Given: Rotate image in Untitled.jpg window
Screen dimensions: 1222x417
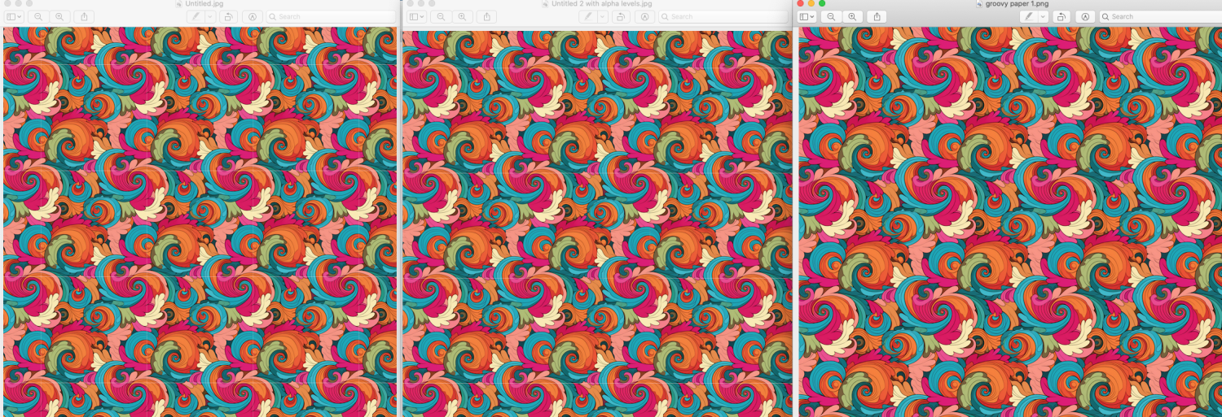Looking at the screenshot, I should pyautogui.click(x=228, y=16).
